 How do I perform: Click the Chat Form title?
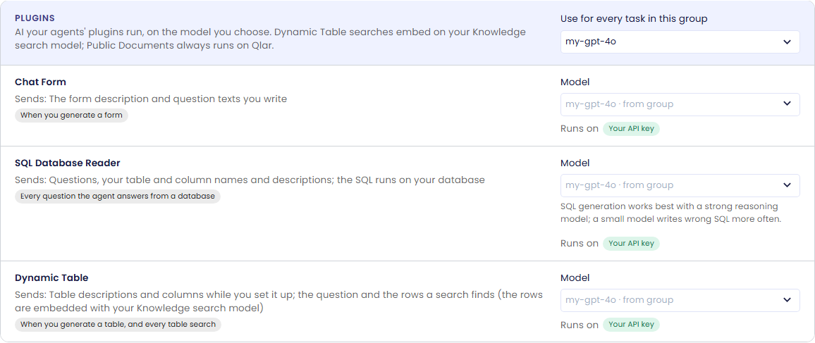click(41, 82)
